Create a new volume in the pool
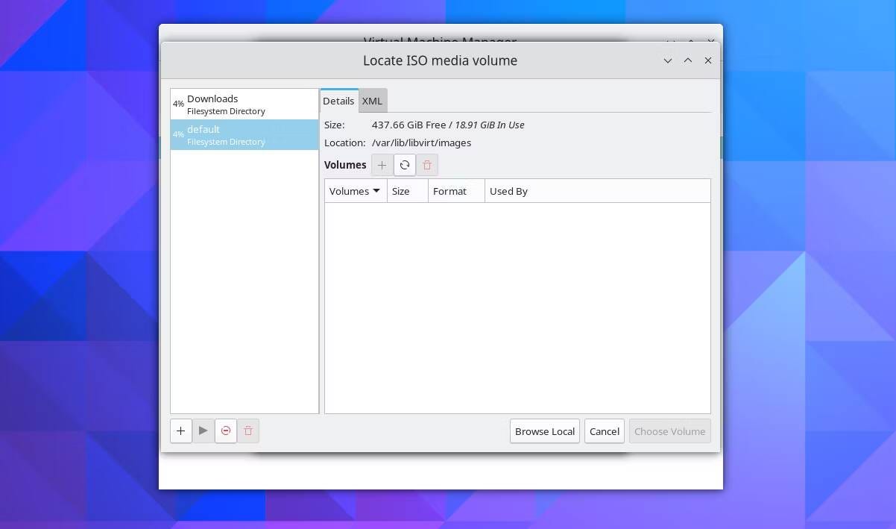 pyautogui.click(x=382, y=164)
